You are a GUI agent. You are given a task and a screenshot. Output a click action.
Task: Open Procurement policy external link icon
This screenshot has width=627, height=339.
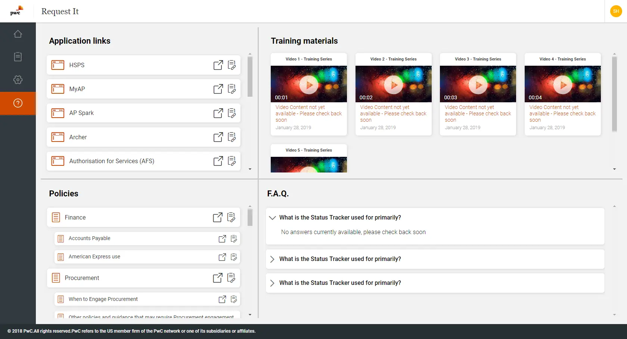(218, 278)
